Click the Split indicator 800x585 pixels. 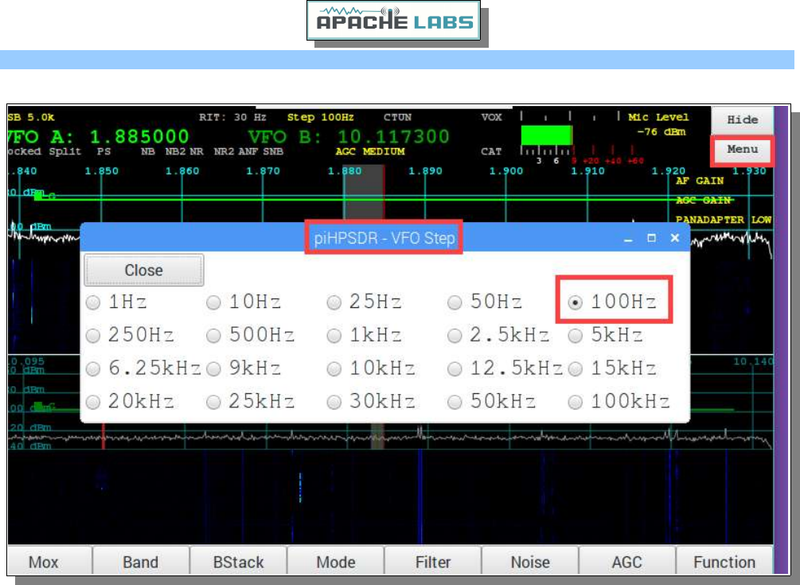[64, 151]
